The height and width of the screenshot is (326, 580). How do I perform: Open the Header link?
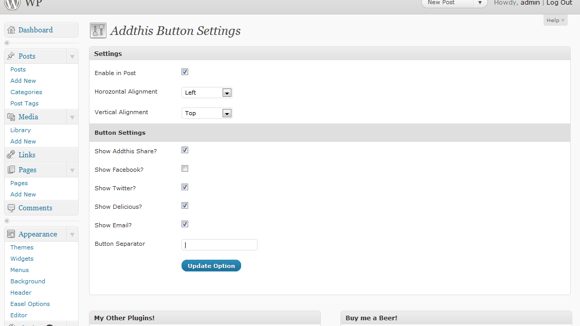pos(21,293)
